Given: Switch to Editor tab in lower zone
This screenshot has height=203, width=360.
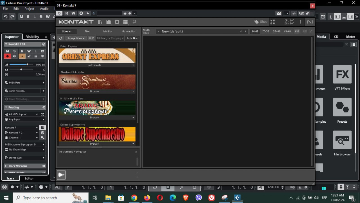Looking at the screenshot, I should click(x=29, y=178).
